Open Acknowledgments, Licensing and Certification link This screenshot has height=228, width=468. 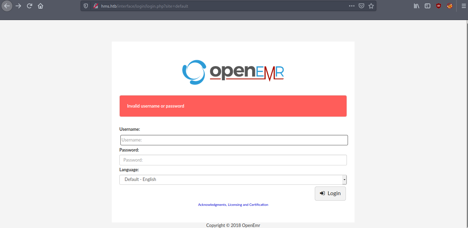233,205
